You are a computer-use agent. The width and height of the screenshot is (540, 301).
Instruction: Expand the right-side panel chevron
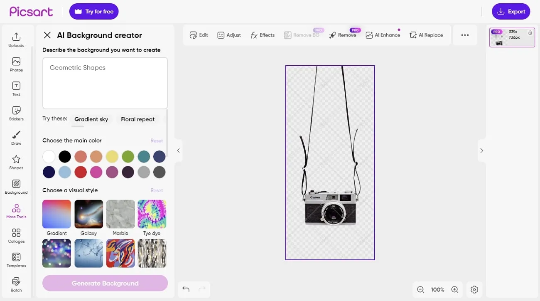point(481,150)
